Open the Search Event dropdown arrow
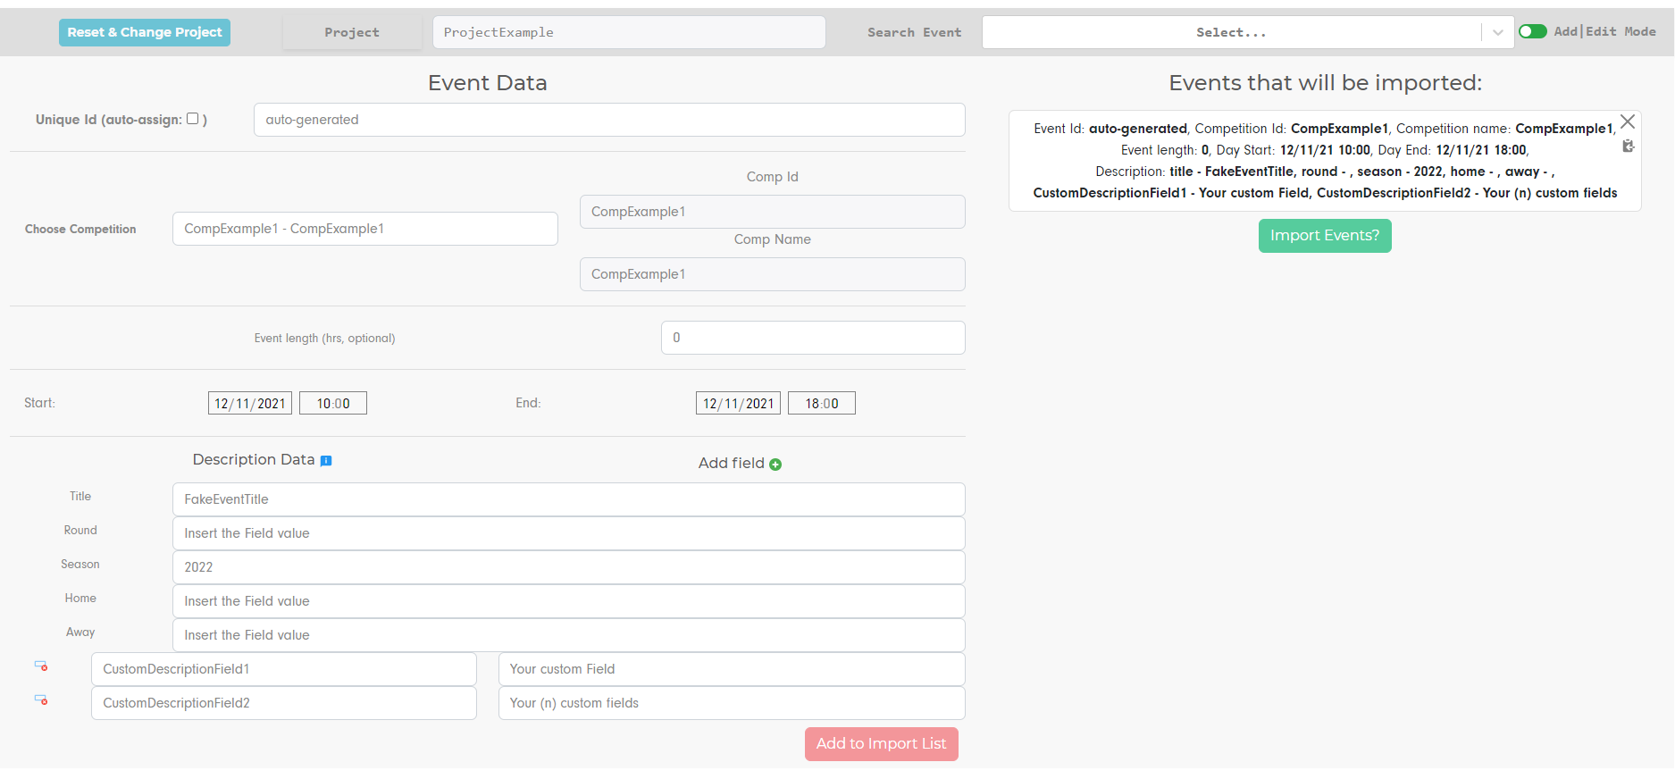 (1497, 33)
